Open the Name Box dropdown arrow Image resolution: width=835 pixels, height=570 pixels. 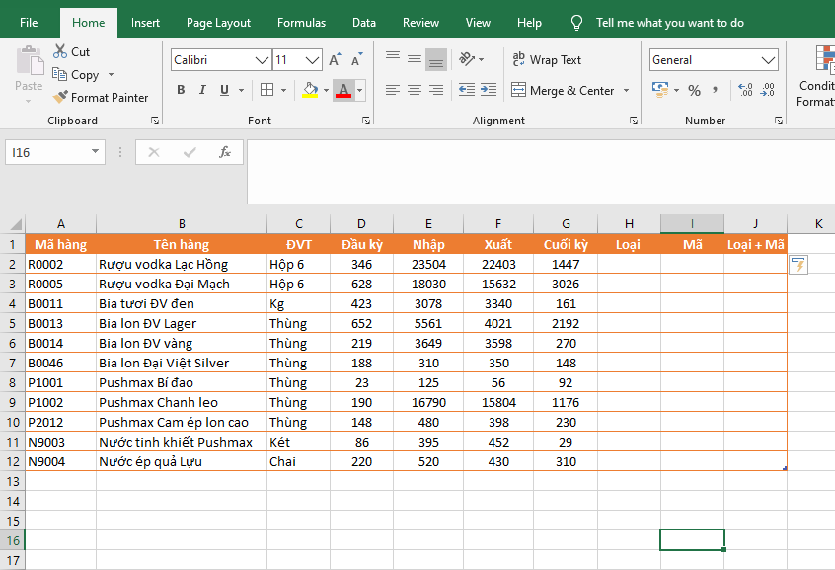pos(96,152)
